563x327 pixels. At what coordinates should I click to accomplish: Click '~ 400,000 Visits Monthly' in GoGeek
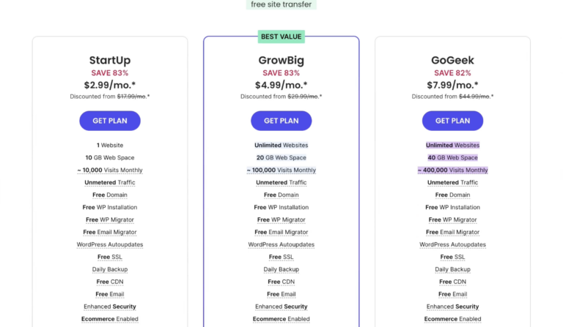[452, 170]
